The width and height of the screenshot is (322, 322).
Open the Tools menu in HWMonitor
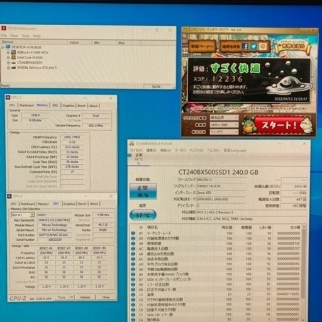click(x=26, y=36)
